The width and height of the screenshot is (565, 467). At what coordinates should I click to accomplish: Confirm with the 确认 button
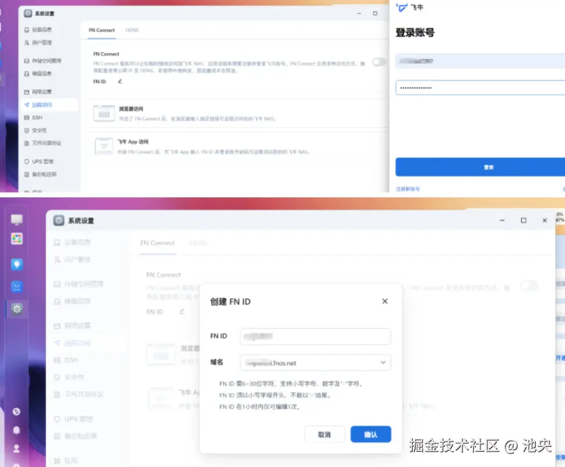(x=370, y=434)
